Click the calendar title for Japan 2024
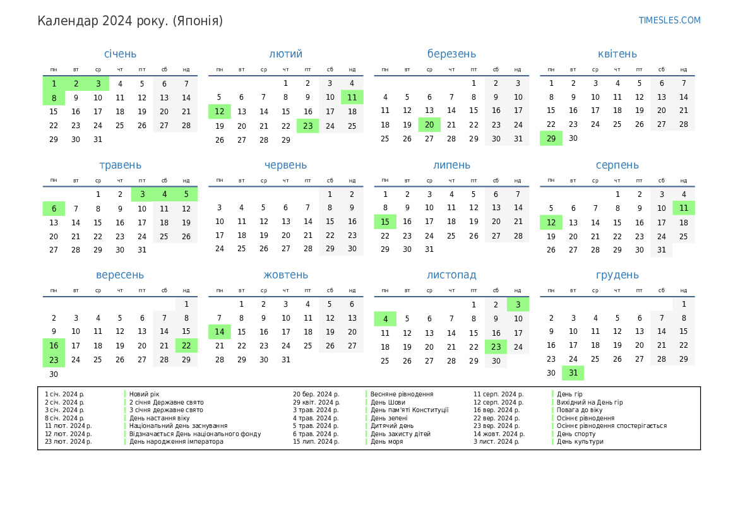This screenshot has height=522, width=738. [130, 21]
